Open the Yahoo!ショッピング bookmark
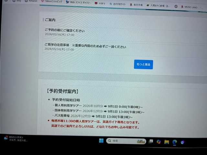 coord(52,1)
